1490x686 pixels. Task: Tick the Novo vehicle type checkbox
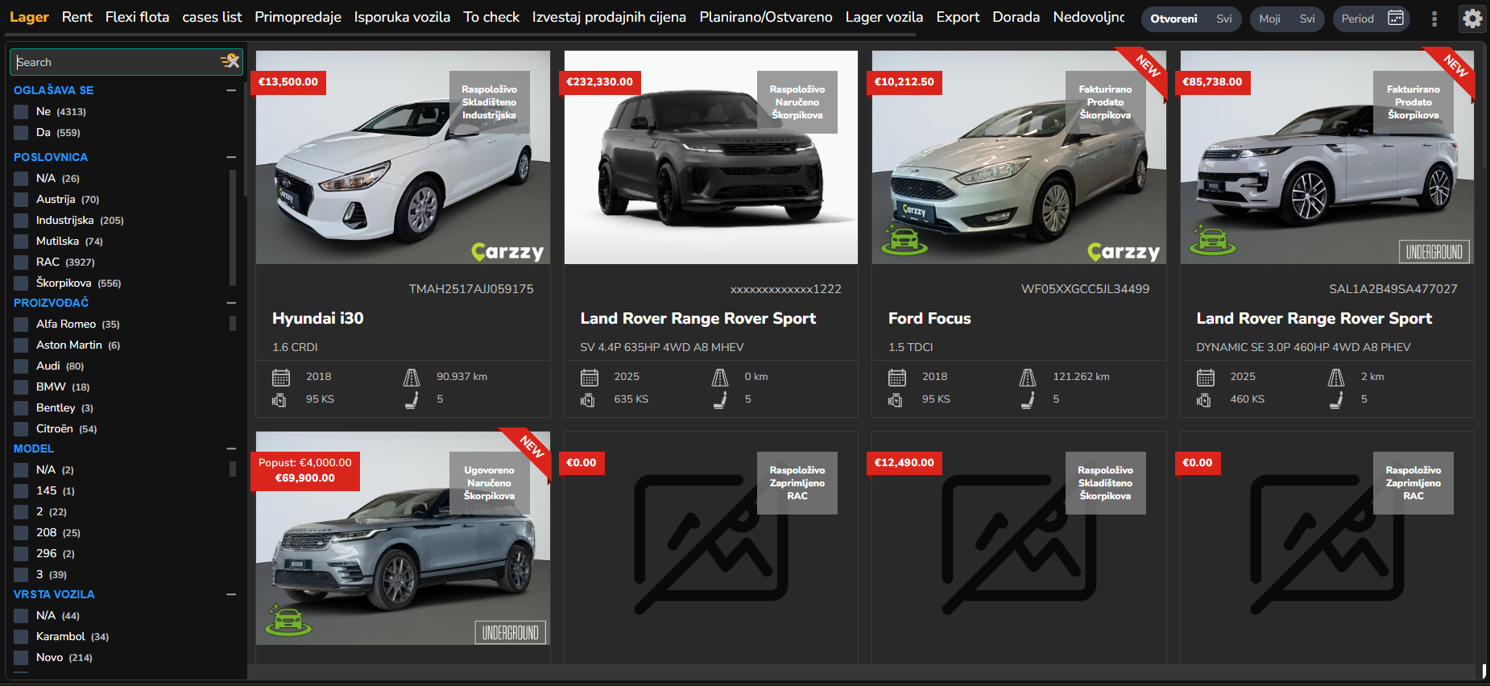tap(21, 658)
